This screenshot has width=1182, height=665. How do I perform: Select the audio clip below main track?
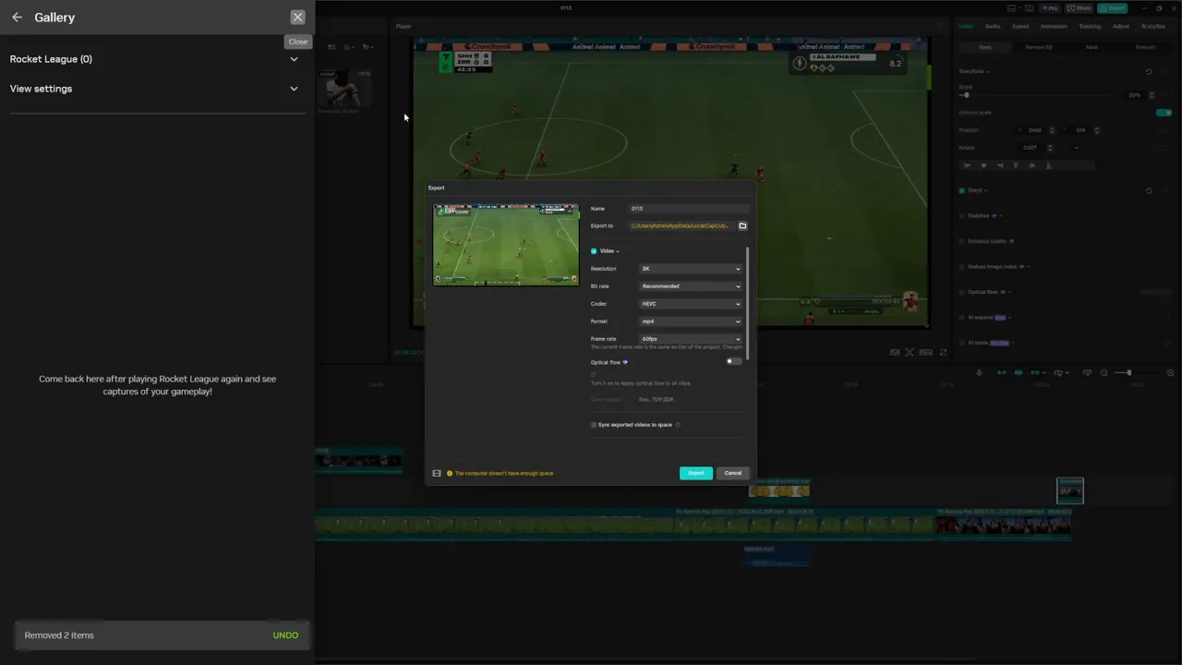click(x=777, y=554)
